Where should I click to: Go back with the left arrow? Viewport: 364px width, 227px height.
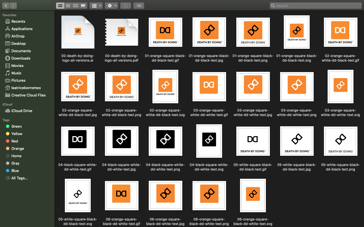click(x=6, y=6)
